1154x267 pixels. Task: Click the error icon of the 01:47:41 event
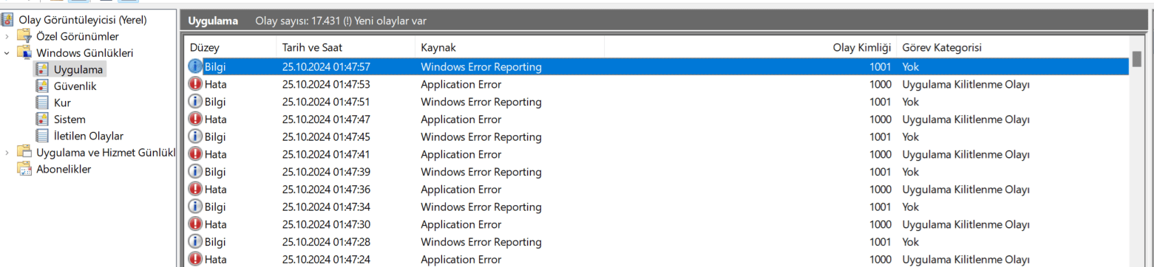195,154
